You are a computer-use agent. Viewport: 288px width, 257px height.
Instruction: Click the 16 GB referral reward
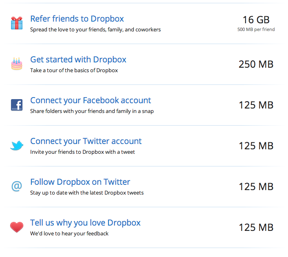[x=256, y=20]
